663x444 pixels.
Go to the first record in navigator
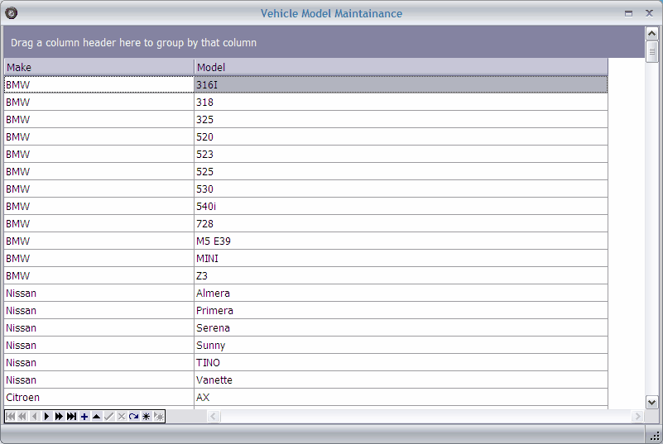[11, 417]
